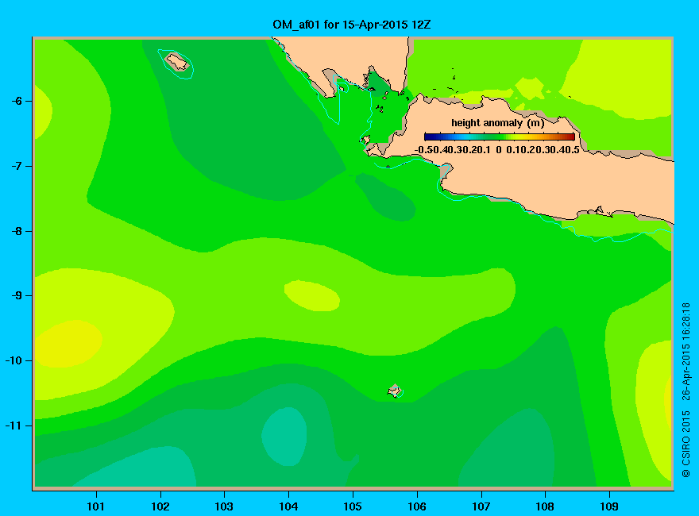This screenshot has width=699, height=516.
Task: Click the -11 latitude axis label
Action: tap(14, 426)
